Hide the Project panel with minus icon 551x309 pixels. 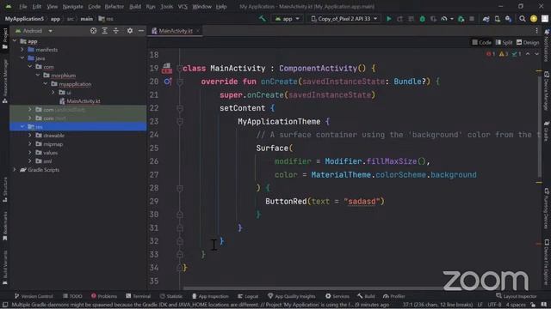pos(141,31)
